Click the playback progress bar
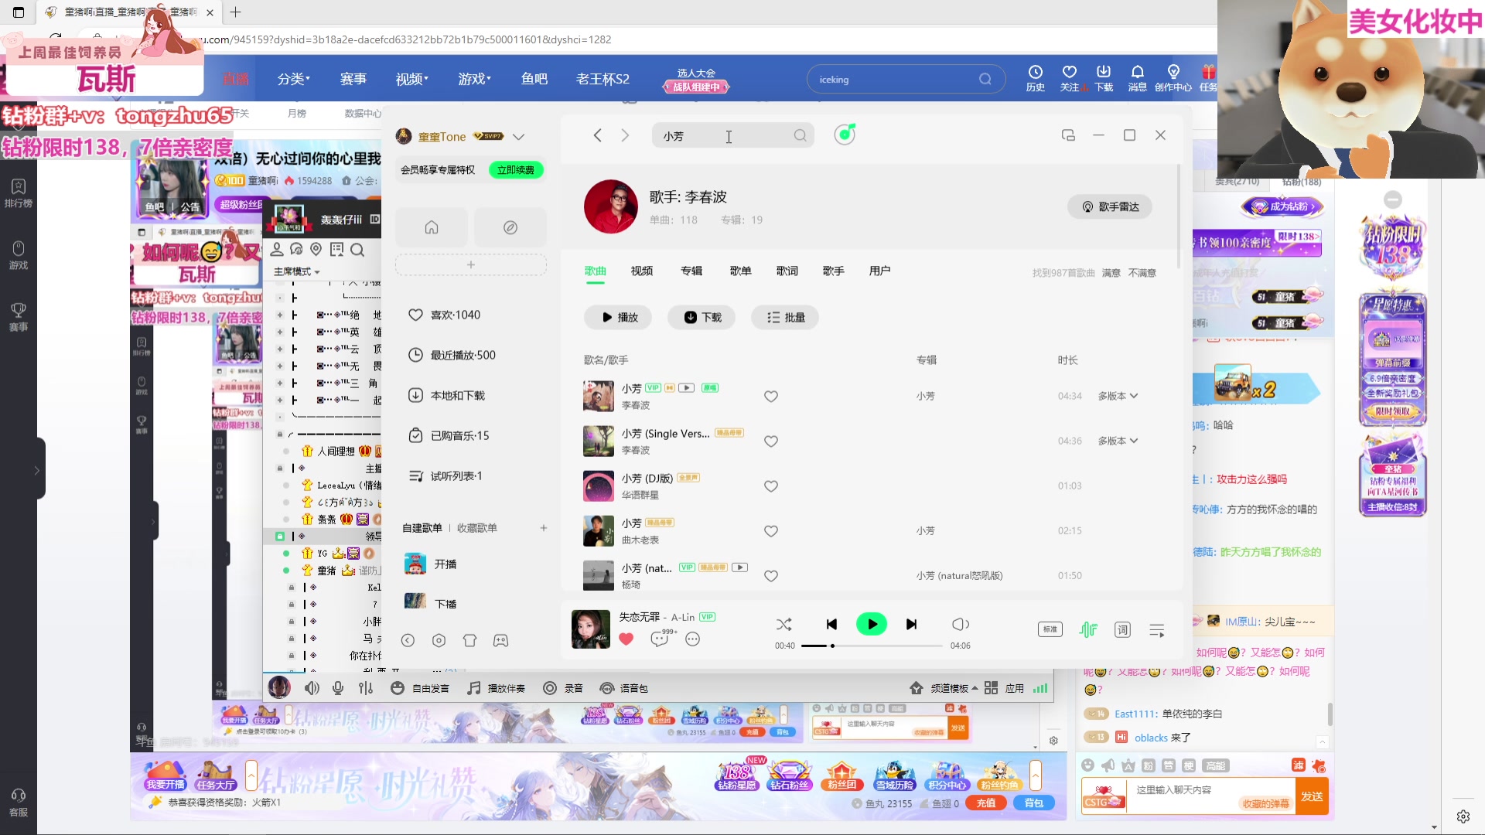 pos(872,646)
